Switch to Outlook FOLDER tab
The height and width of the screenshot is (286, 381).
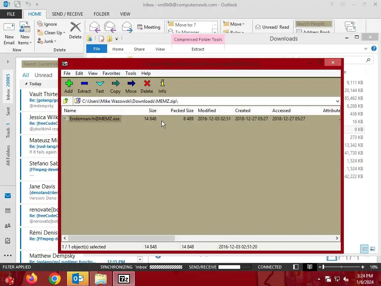[x=102, y=14]
